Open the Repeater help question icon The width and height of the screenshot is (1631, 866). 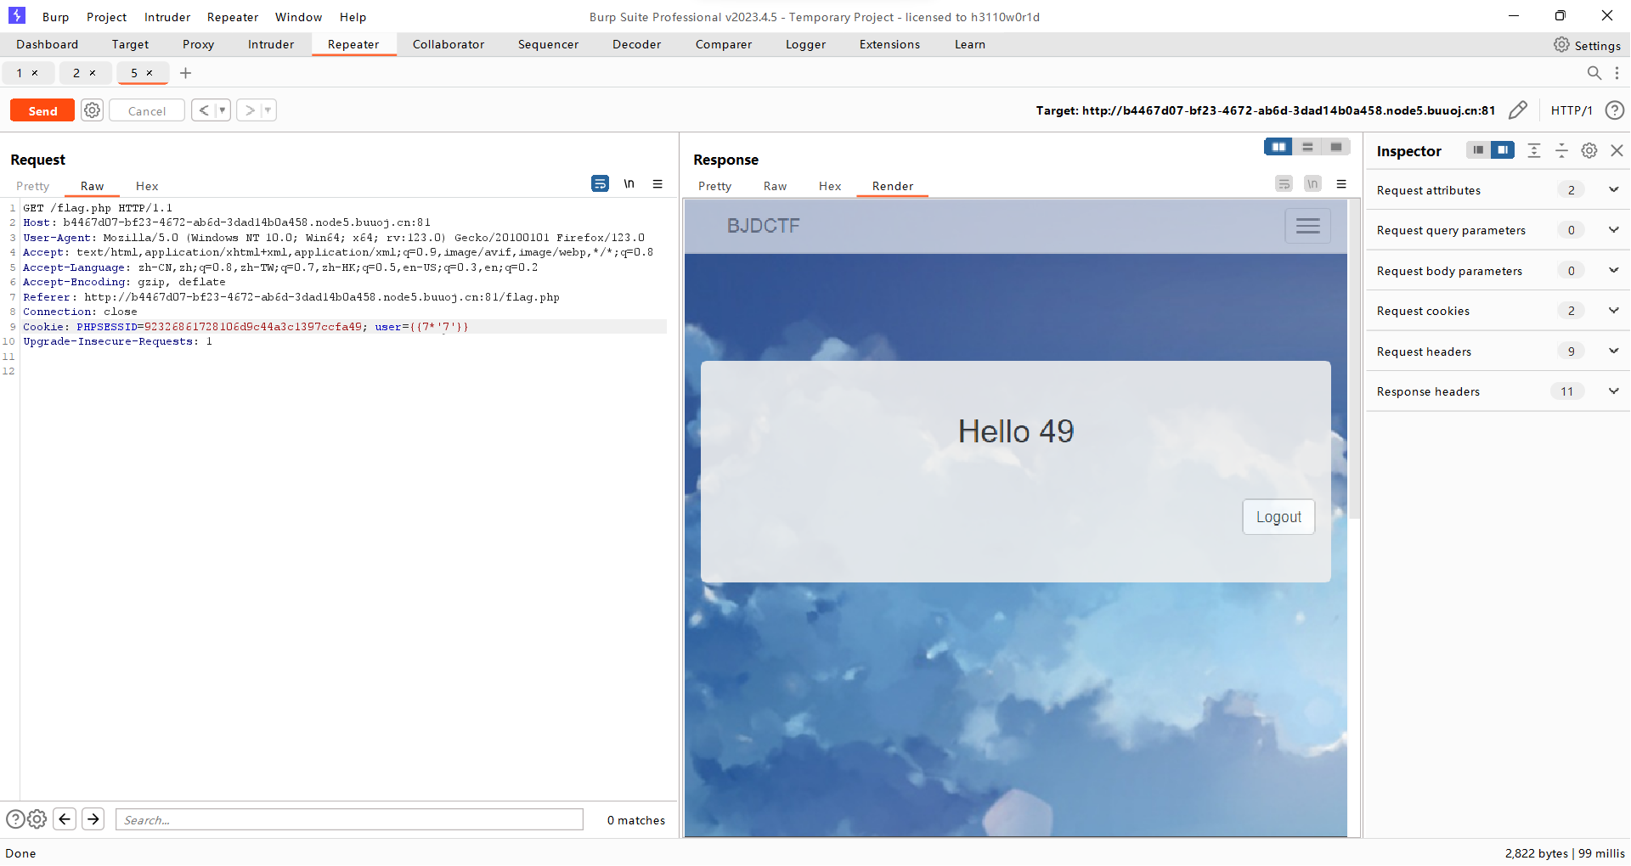click(1615, 110)
